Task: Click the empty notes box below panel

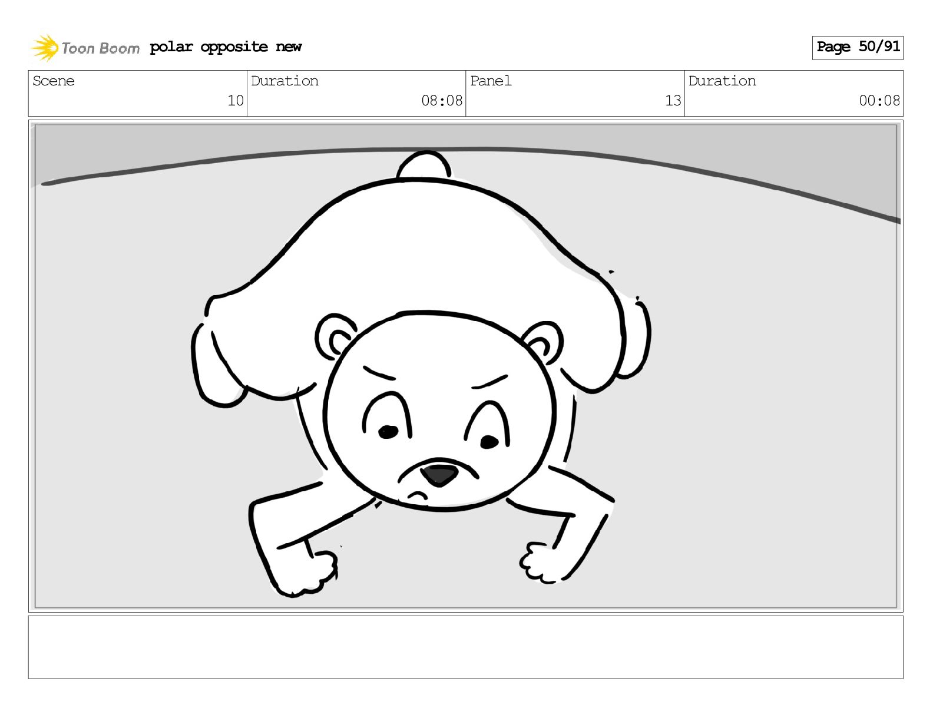Action: [466, 647]
